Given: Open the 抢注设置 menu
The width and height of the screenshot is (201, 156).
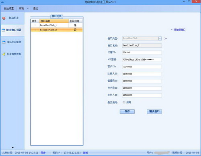Looking at the screenshot, I should click(x=9, y=8).
